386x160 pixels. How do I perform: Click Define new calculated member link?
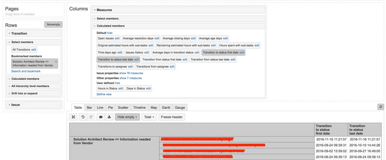point(104,94)
